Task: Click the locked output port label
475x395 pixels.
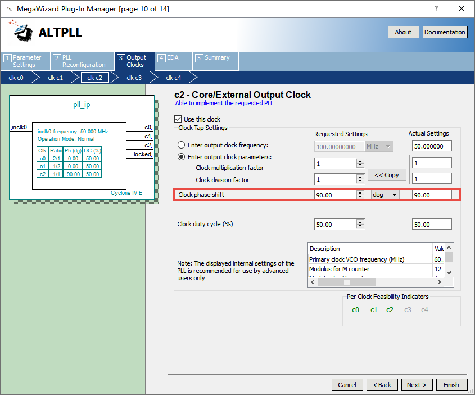Action: point(142,154)
